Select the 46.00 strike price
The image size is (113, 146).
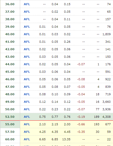point(10,79)
